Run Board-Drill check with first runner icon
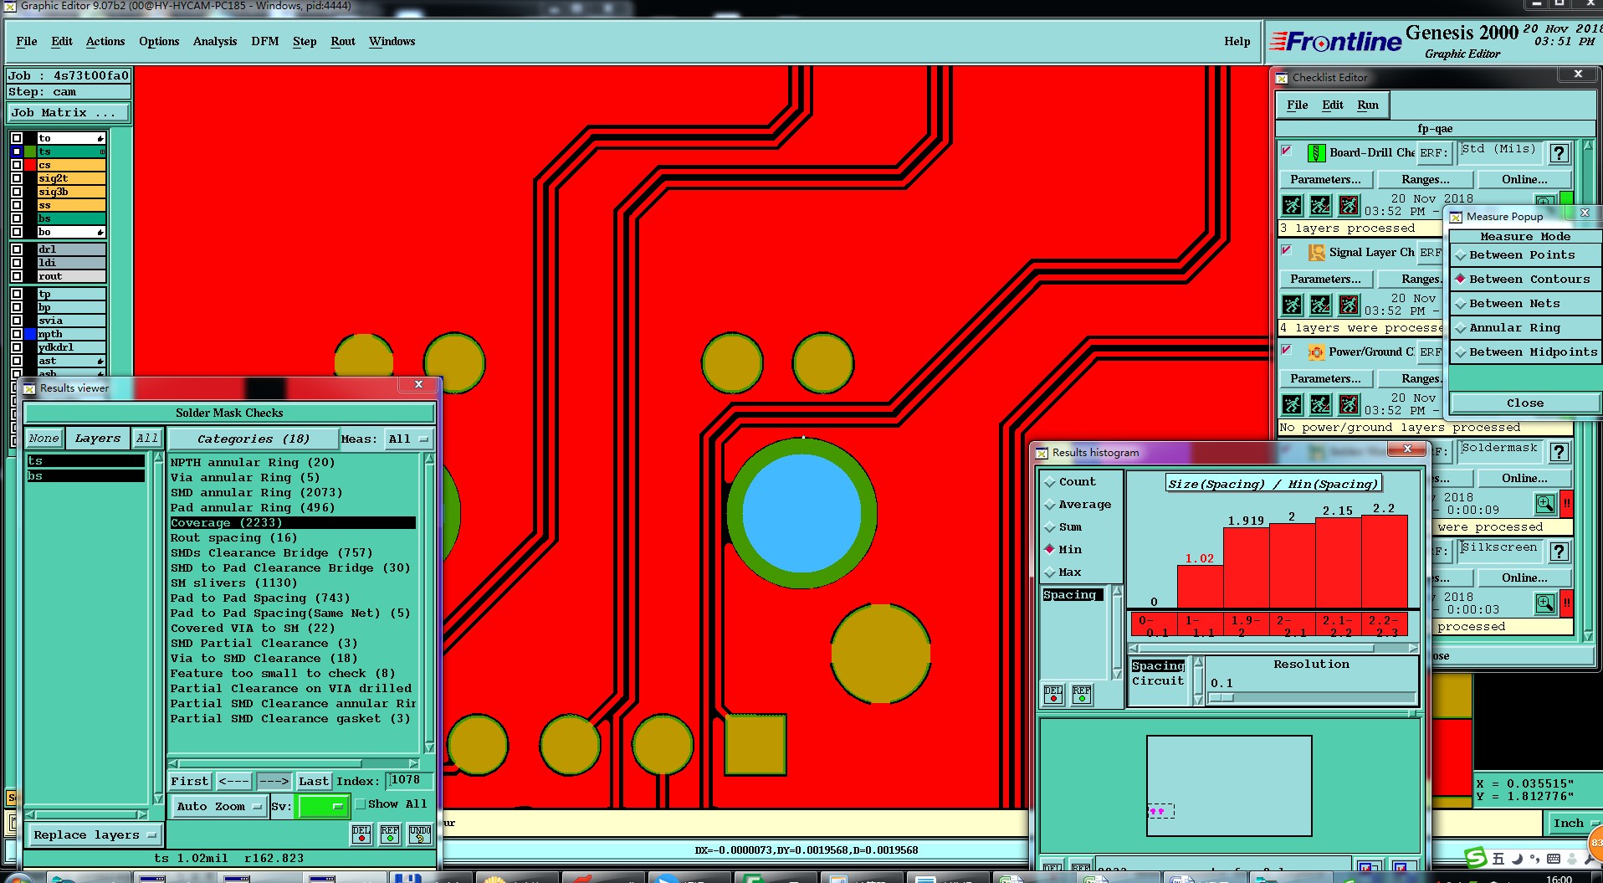The image size is (1603, 883). (x=1292, y=205)
